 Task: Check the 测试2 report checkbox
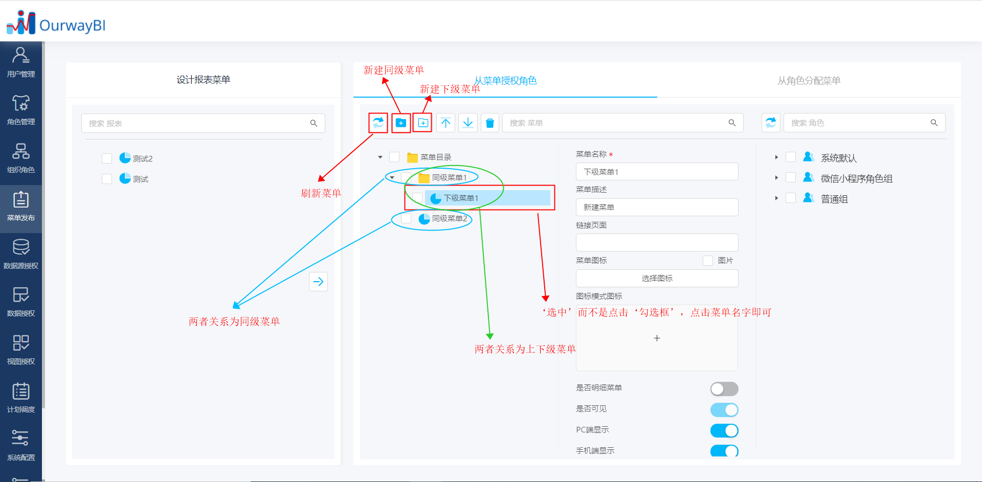[107, 158]
